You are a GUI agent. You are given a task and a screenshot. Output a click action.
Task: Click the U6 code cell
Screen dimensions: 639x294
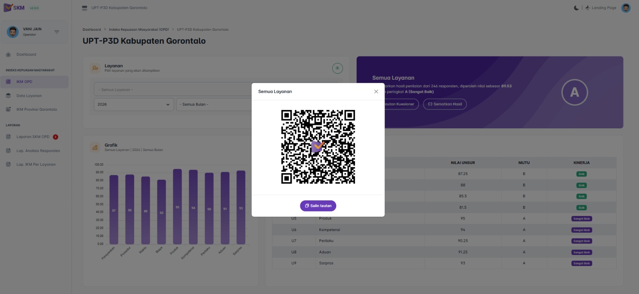click(294, 230)
